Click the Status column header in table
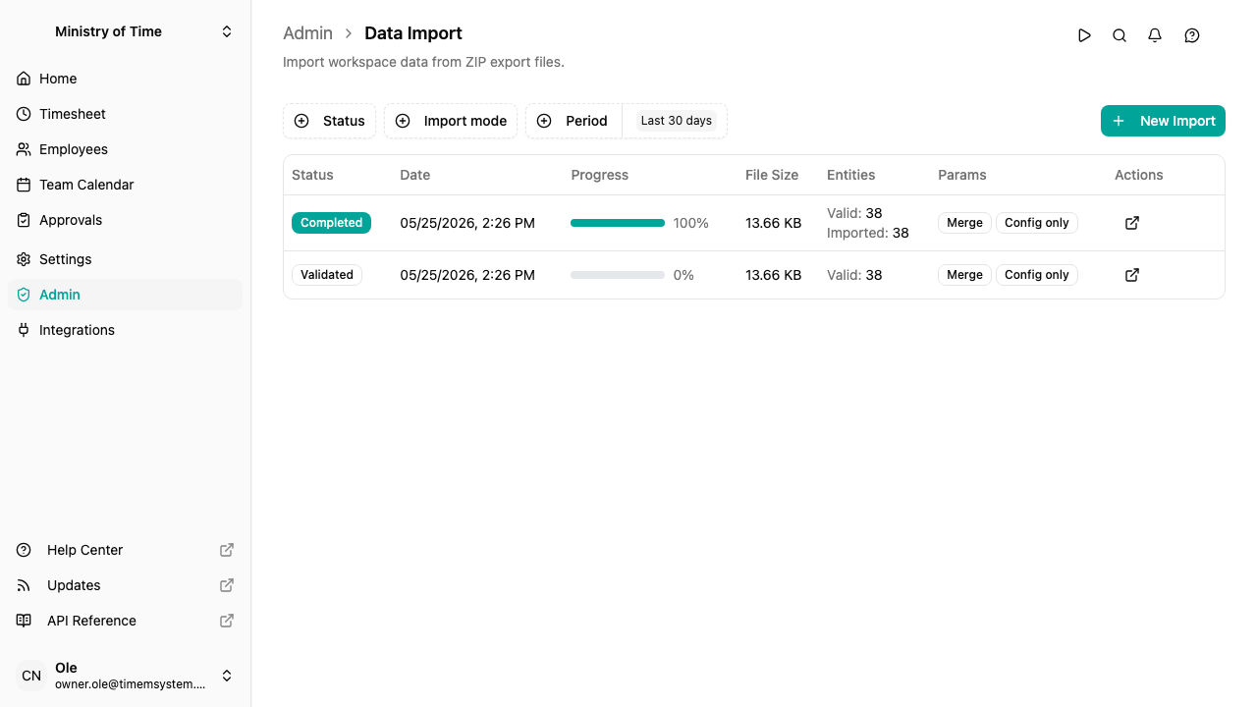The height and width of the screenshot is (707, 1257). click(312, 175)
